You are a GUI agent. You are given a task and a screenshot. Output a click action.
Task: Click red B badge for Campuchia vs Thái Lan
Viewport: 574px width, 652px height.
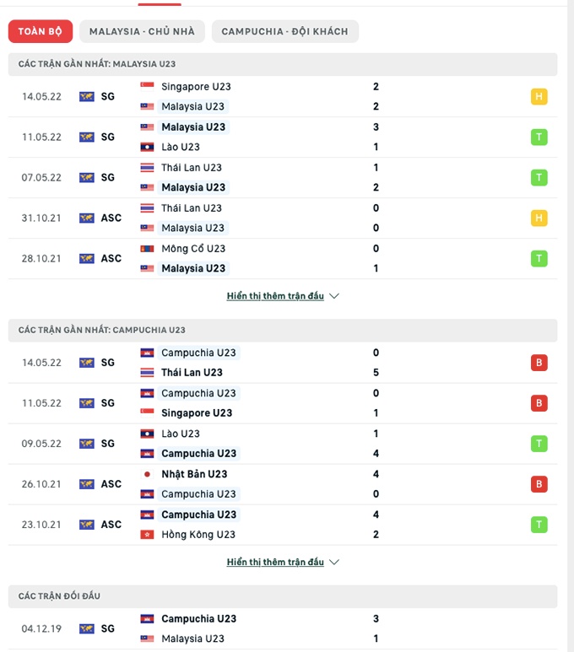pyautogui.click(x=539, y=363)
